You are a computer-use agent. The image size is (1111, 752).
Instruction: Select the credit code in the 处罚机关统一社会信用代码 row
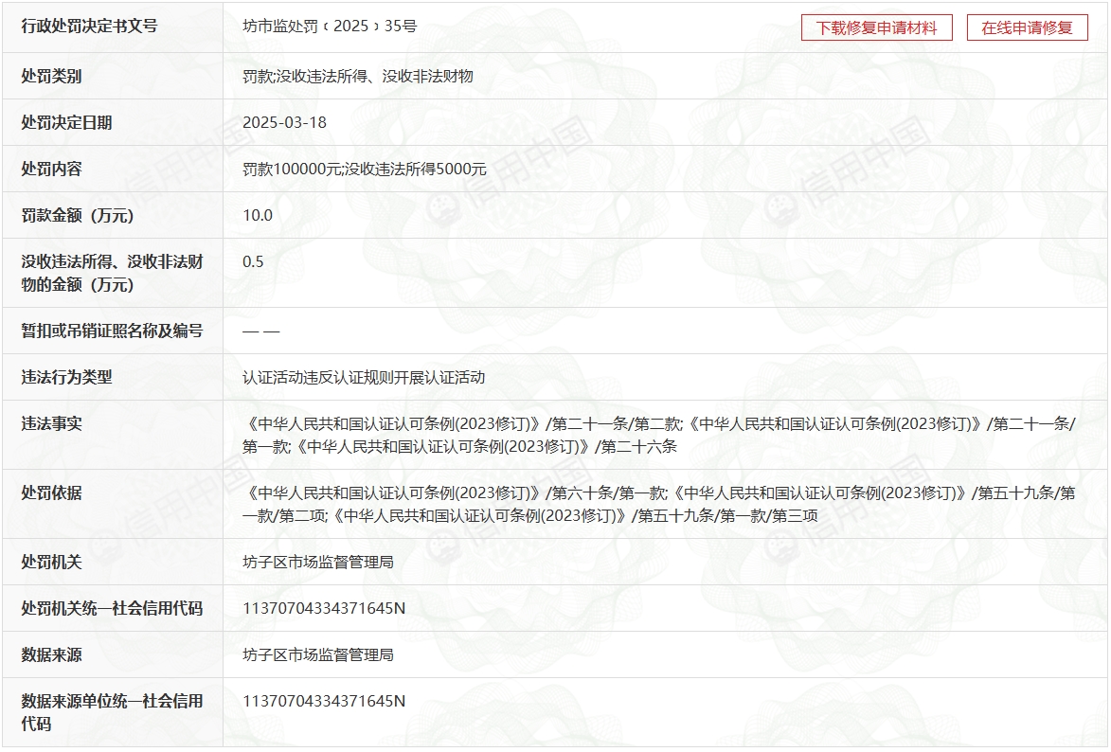click(323, 608)
